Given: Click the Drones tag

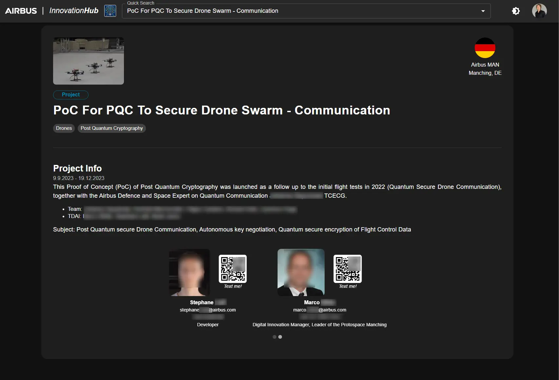Looking at the screenshot, I should pyautogui.click(x=64, y=128).
